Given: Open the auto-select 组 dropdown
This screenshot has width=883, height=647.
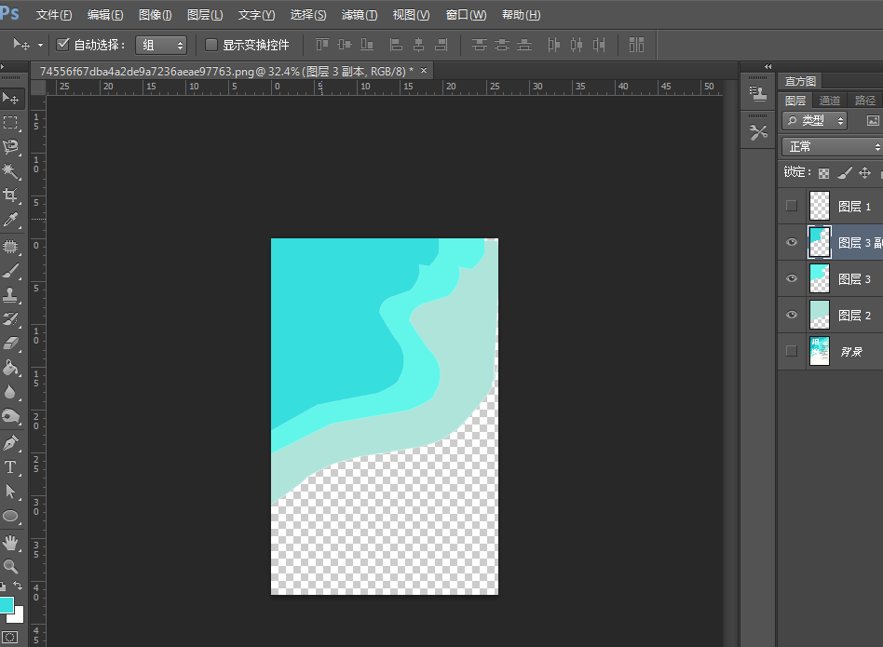Looking at the screenshot, I should [x=161, y=45].
